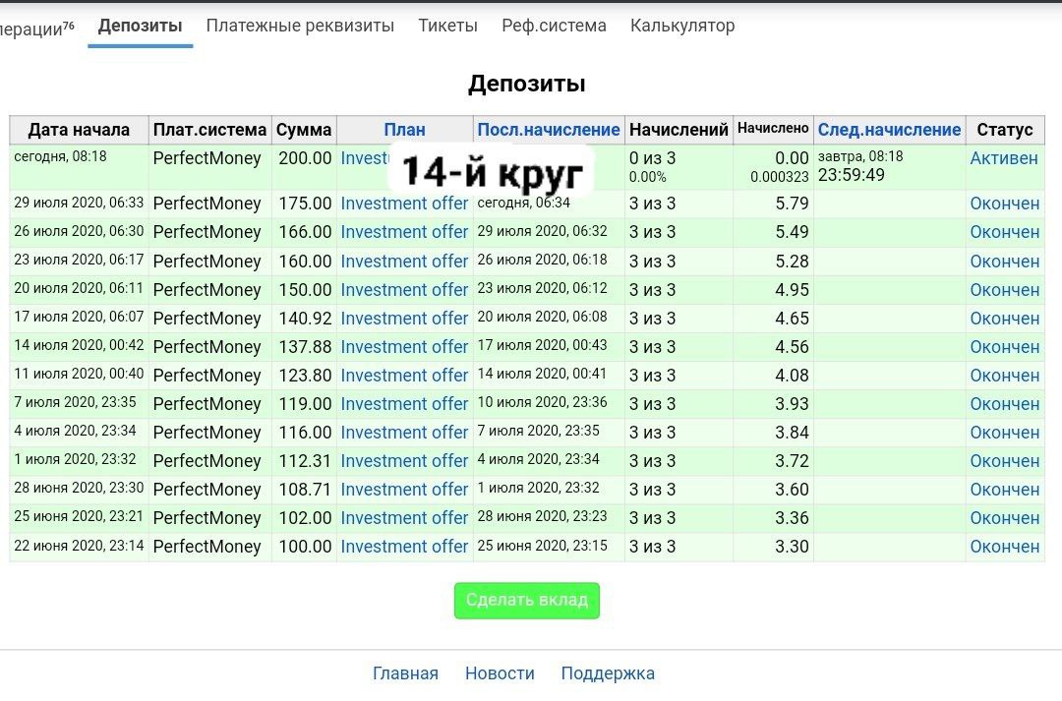
Task: Sort by Посл.начисление column header
Action: pyautogui.click(x=549, y=130)
